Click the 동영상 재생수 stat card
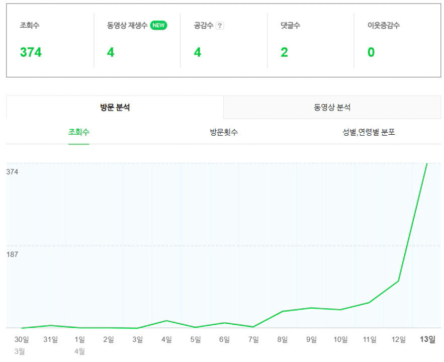Viewport: 444px width, 362px height. tap(137, 40)
